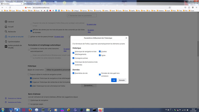Open a new tab with plus button
Image resolution: width=199 pixels, height=112 pixels.
coord(48,4)
